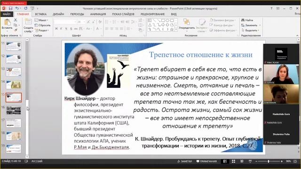Collapse the ribbon with the chevron

pyautogui.click(x=297, y=36)
